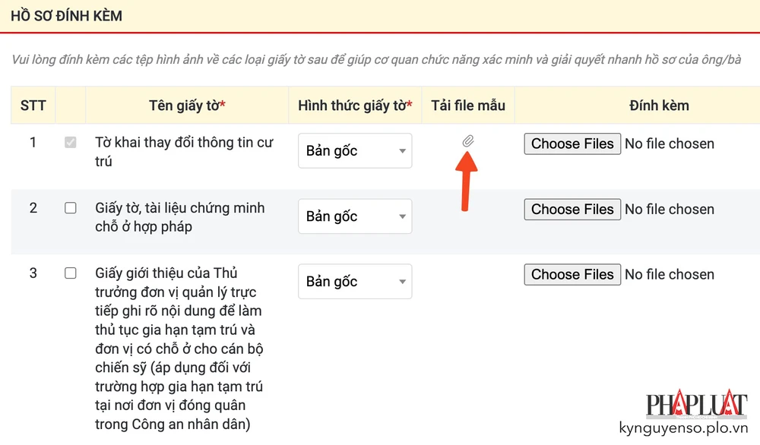Click the 'No file chosen' label in row 1
Image resolution: width=760 pixels, height=445 pixels.
670,144
